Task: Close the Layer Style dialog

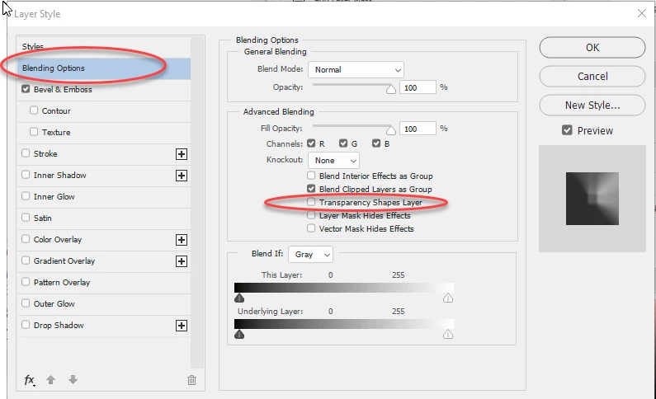Action: [x=642, y=13]
